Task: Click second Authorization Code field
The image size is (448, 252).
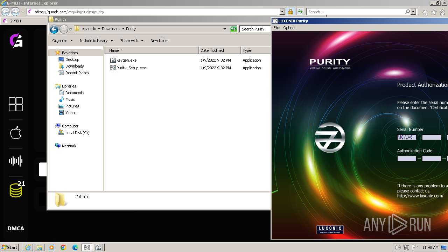Action: 432,159
